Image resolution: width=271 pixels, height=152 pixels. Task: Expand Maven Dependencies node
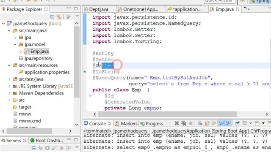9,93
